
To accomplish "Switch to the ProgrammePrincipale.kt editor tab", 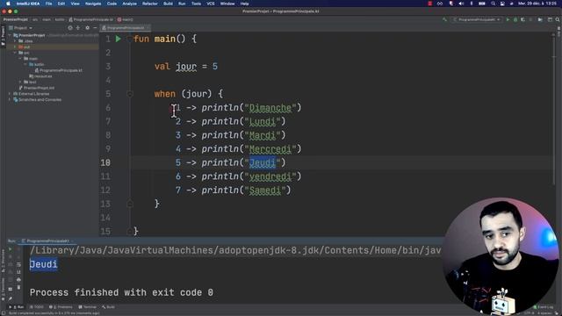I will 125,27.
